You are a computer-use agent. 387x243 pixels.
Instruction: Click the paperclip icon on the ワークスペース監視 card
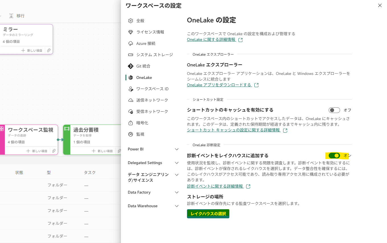click(x=54, y=151)
